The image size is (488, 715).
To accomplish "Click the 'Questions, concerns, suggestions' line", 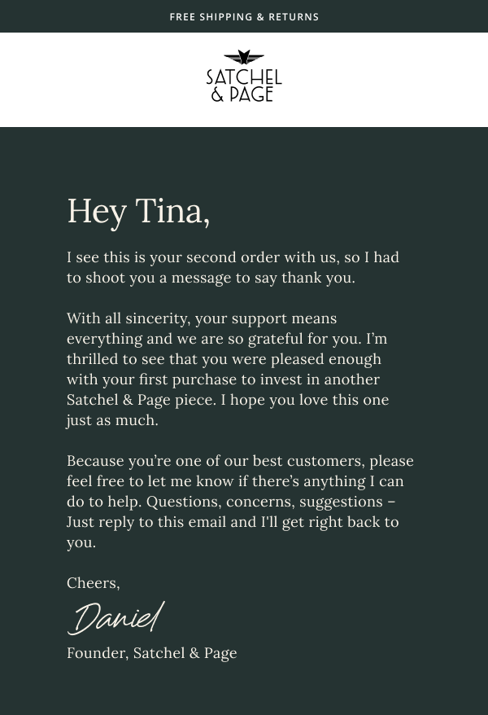I will [231, 502].
